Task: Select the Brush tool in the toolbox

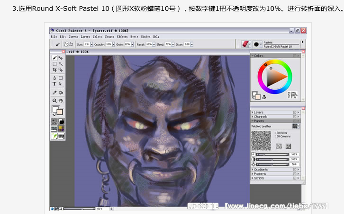Action: pyautogui.click(x=54, y=58)
